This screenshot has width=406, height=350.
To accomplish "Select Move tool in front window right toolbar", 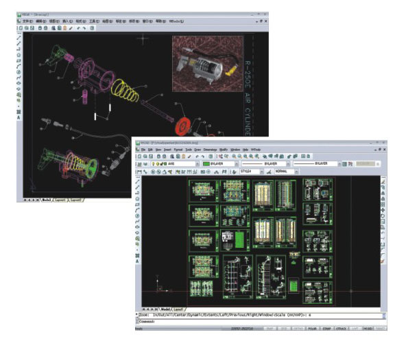I will [383, 210].
